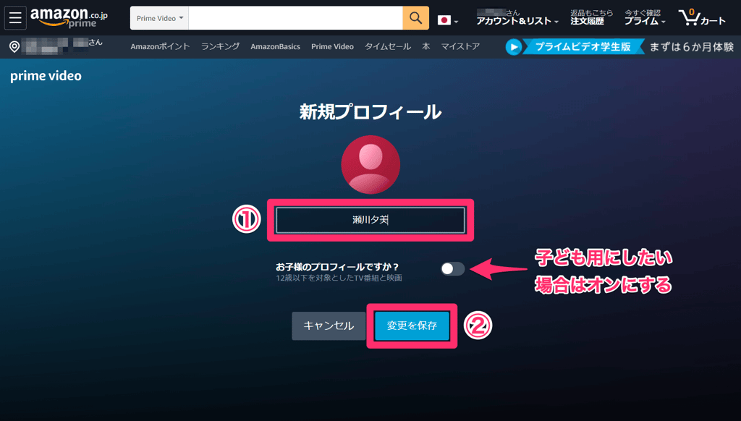The image size is (741, 421).
Task: Edit the profile name field 瀬川夕美
Action: click(x=370, y=220)
